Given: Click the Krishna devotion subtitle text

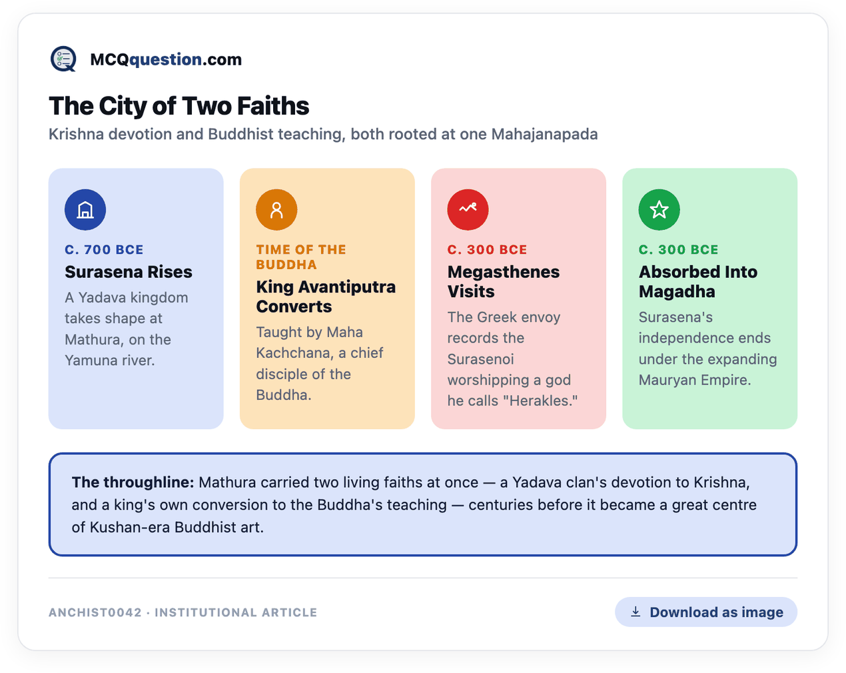Looking at the screenshot, I should click(323, 134).
